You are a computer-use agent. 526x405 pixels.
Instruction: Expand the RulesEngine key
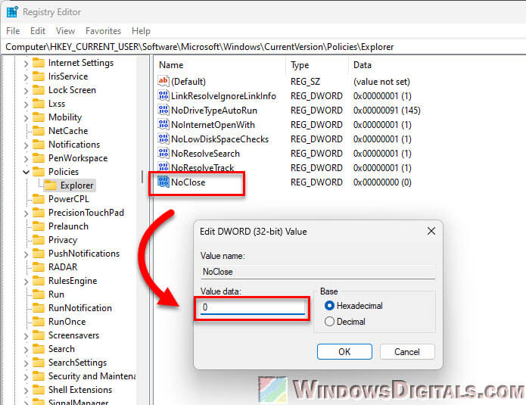tap(26, 281)
